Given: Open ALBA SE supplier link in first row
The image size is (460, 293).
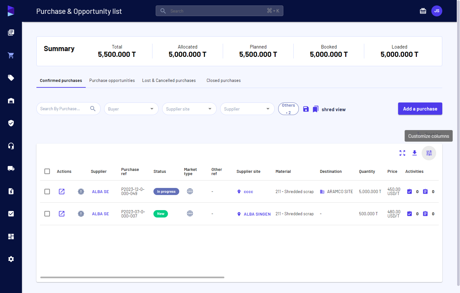Looking at the screenshot, I should click(x=101, y=192).
